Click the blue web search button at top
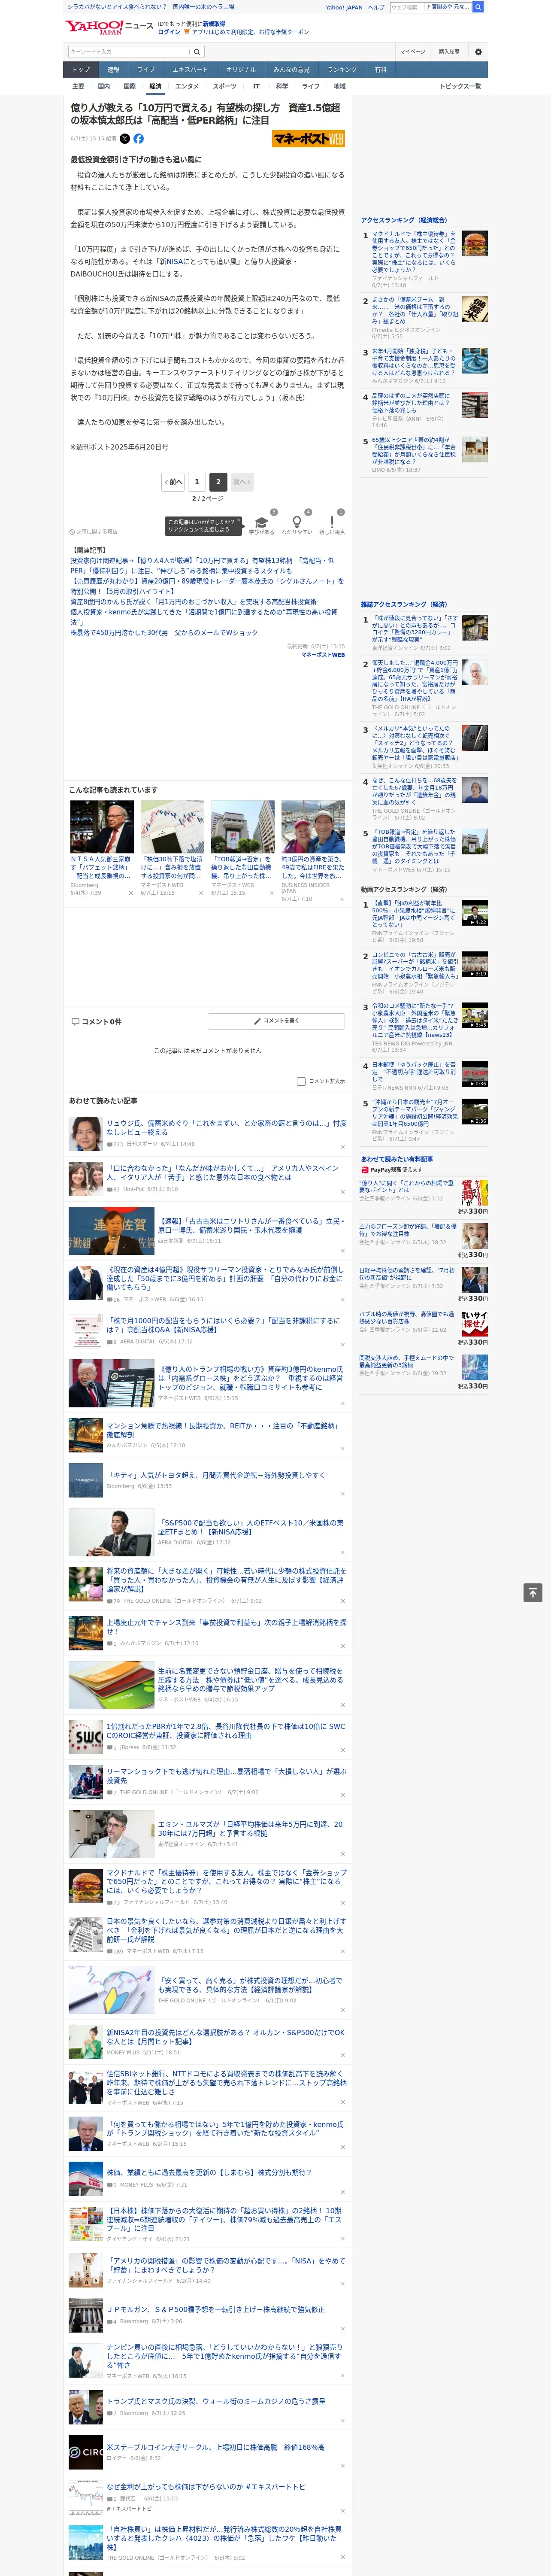This screenshot has width=551, height=2576. click(478, 7)
